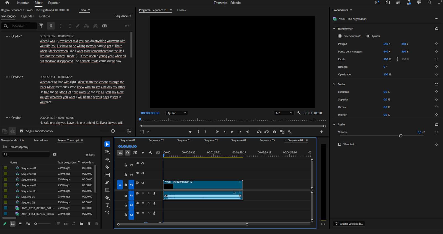Click the New Bin folder icon
This screenshot has width=443, height=234.
coord(81,224)
